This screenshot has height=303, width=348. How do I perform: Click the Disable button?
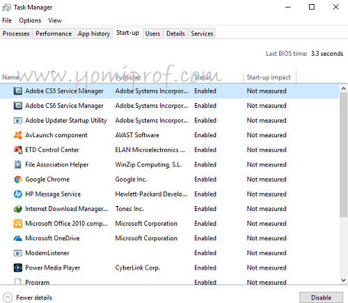(321, 297)
